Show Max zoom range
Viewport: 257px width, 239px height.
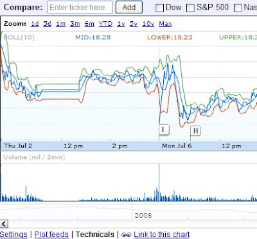(x=165, y=24)
